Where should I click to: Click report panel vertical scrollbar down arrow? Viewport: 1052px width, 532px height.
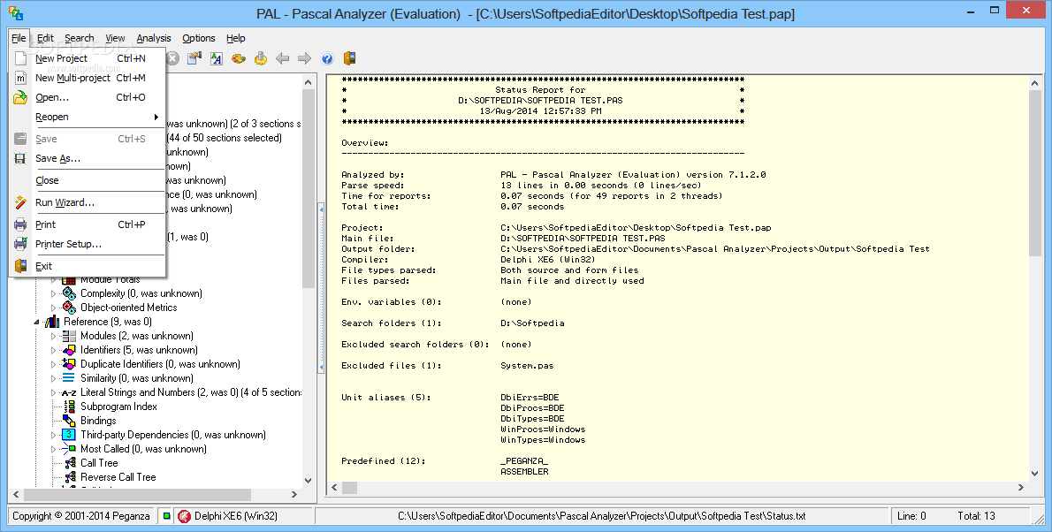[1034, 473]
